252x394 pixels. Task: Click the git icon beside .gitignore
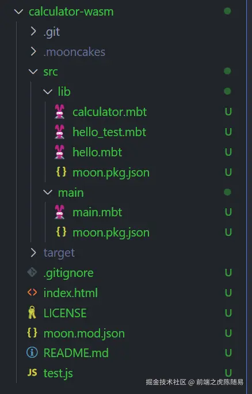point(32,272)
